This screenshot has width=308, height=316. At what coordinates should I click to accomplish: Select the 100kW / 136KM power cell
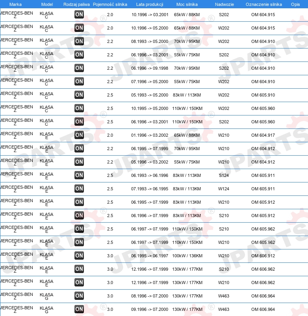(x=187, y=256)
